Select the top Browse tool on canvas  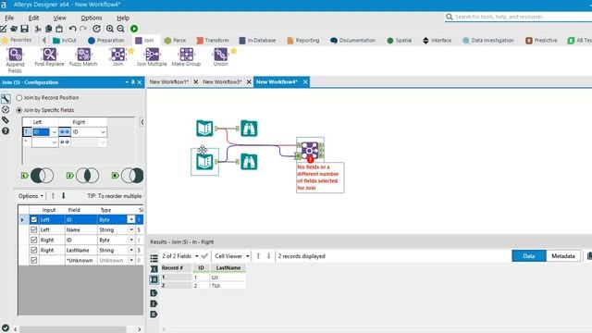coord(249,129)
